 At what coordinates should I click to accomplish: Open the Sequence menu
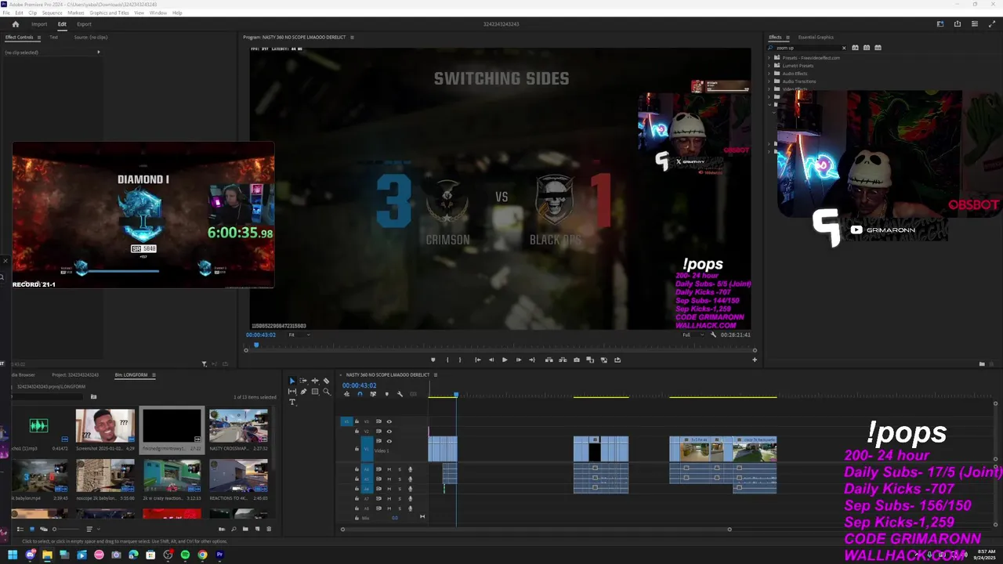52,13
